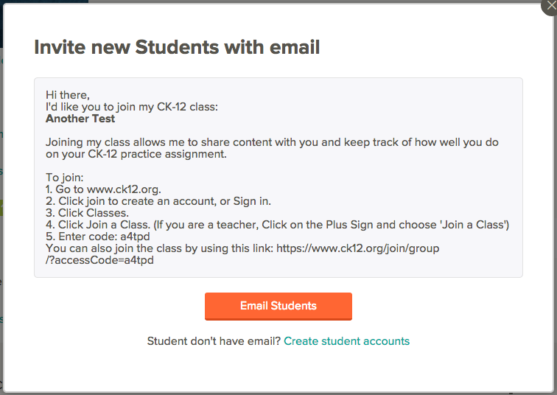557x395 pixels.
Task: Click the https://www.ck12.org/join/group link text
Action: coord(358,248)
